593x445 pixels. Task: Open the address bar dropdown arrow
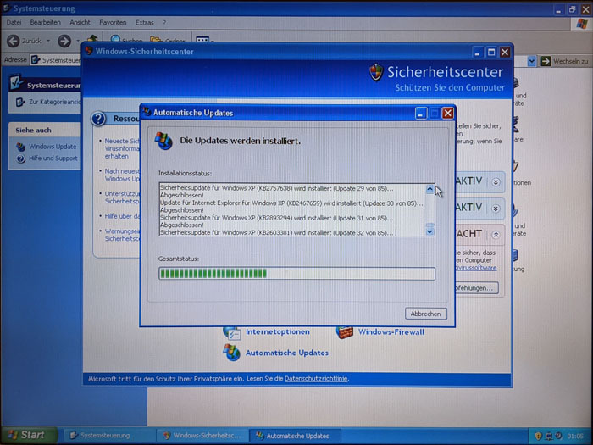(532, 61)
